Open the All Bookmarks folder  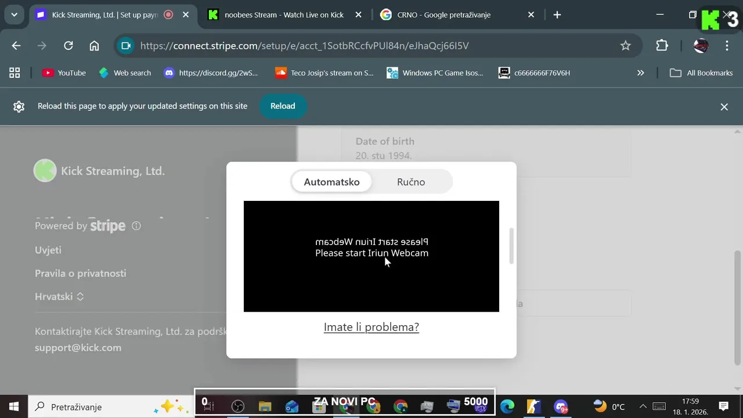(701, 73)
